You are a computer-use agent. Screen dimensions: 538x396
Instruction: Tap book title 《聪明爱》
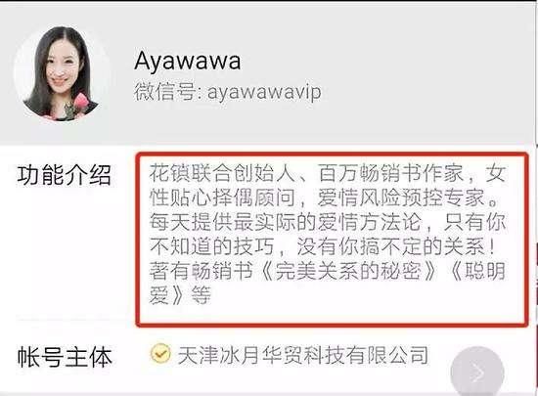point(327,284)
